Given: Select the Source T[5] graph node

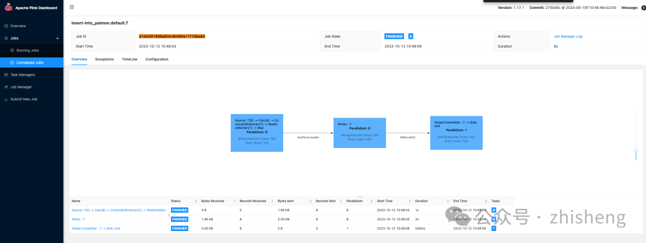Looking at the screenshot, I should 257,133.
